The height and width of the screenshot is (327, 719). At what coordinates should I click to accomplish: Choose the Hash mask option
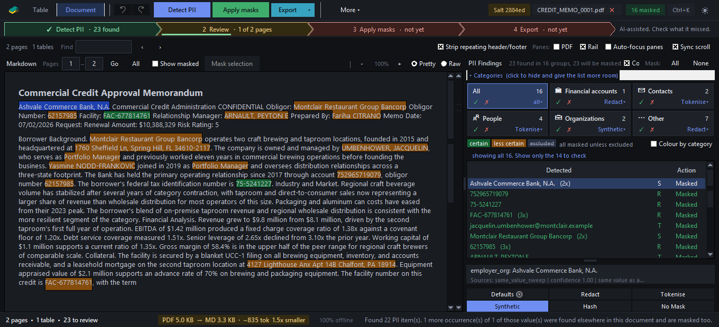[x=590, y=306]
